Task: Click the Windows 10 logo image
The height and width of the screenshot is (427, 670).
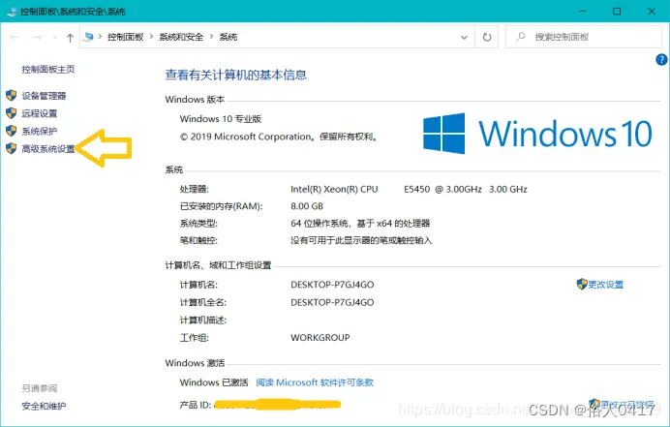Action: tap(537, 134)
